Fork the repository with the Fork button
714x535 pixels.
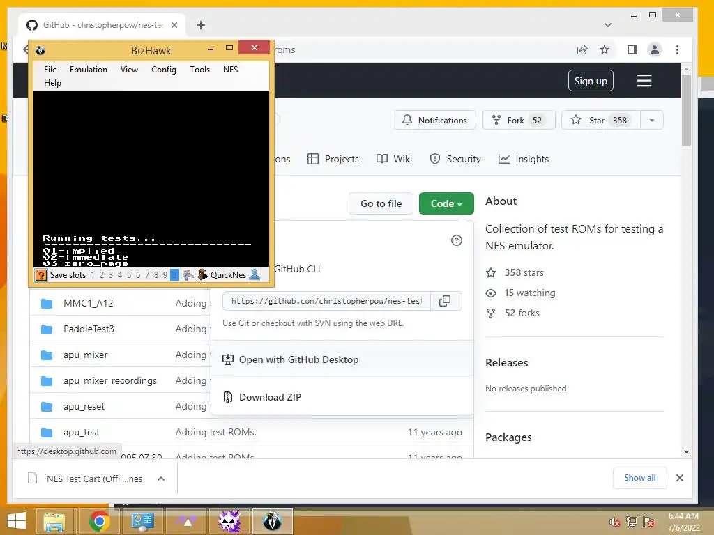click(519, 120)
